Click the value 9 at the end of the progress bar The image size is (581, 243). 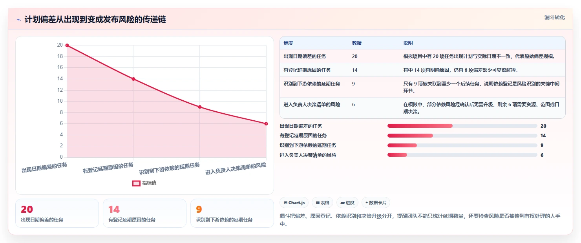tap(542, 145)
